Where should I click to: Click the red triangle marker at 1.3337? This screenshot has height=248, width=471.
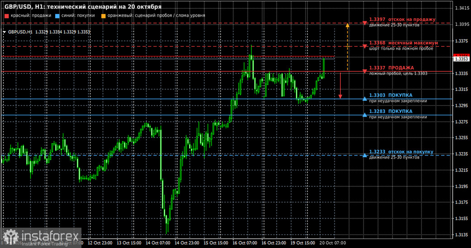365,71
